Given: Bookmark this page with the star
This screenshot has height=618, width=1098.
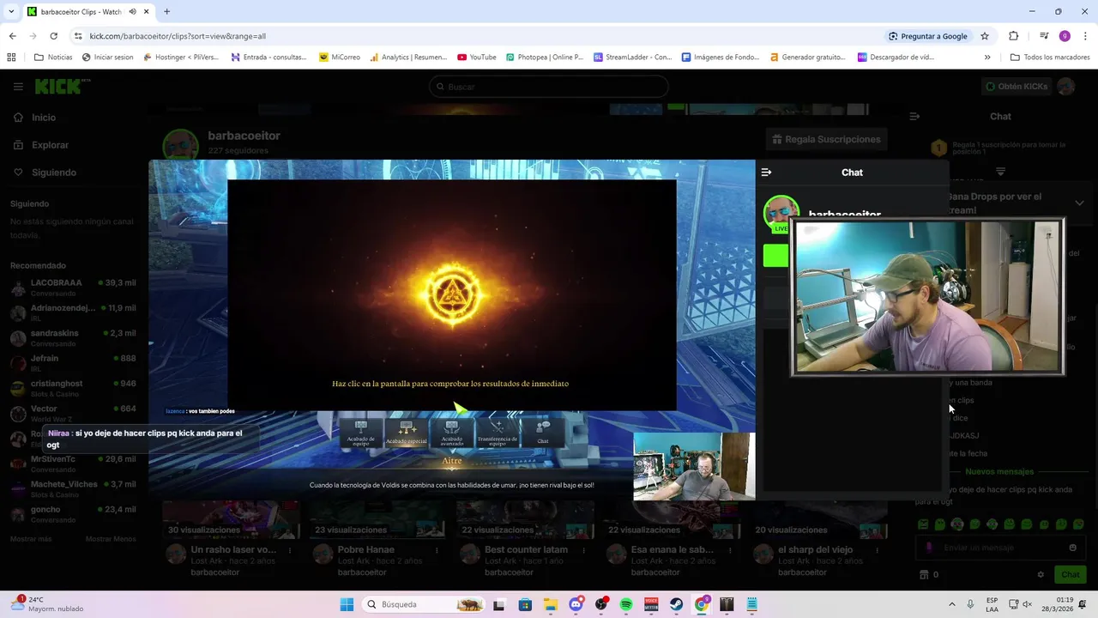Looking at the screenshot, I should [985, 36].
